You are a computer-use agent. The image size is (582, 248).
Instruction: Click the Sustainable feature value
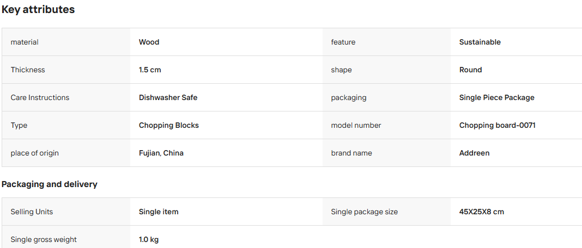480,42
